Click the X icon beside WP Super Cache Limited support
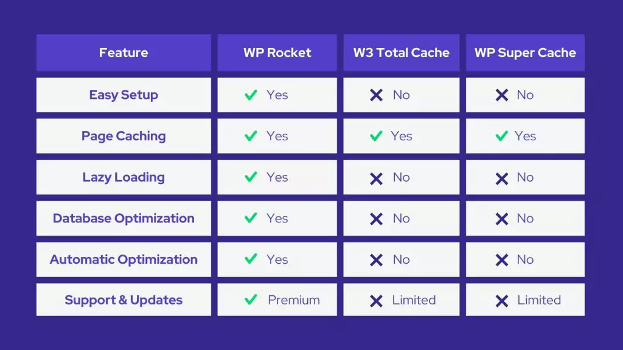 [501, 300]
